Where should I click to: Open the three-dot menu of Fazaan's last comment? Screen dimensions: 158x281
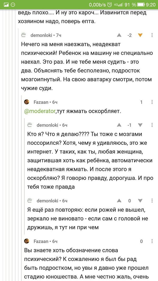point(152,241)
